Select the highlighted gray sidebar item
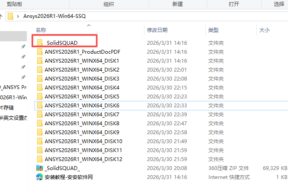The image size is (288, 193). 13,36
